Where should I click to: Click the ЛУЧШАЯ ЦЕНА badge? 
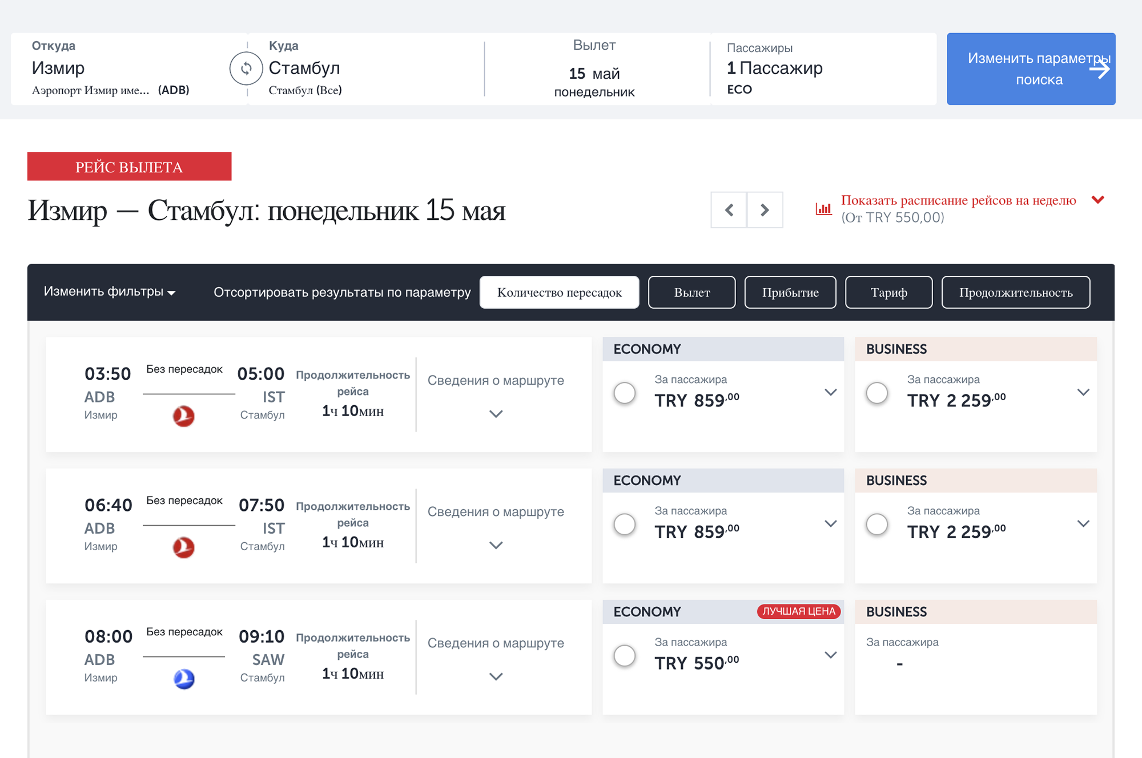[x=799, y=611]
